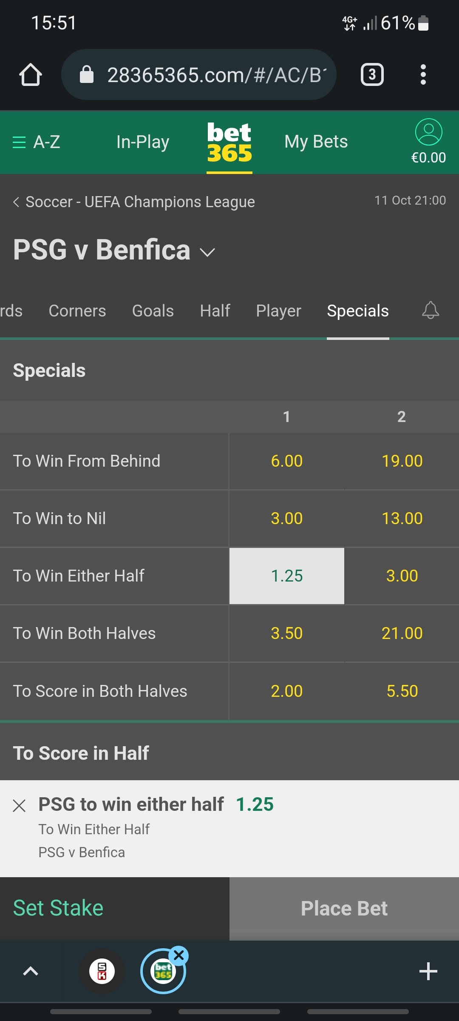
Task: Toggle match notifications with the bell icon
Action: pyautogui.click(x=430, y=310)
